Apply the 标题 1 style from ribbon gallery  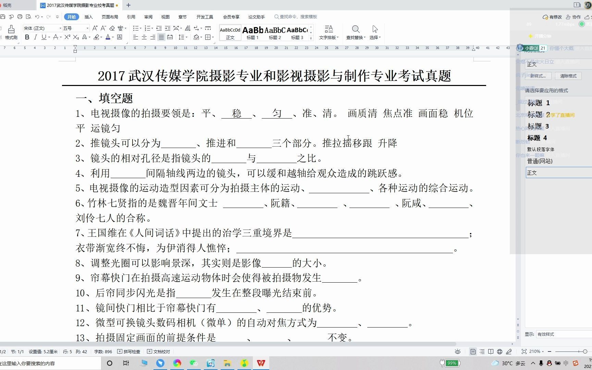click(253, 33)
